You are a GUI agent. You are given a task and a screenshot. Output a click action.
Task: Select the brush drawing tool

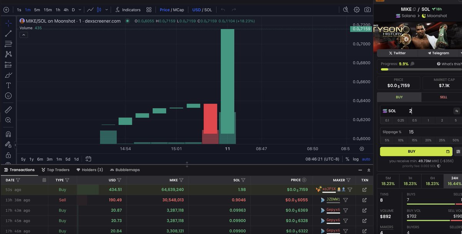pyautogui.click(x=8, y=75)
